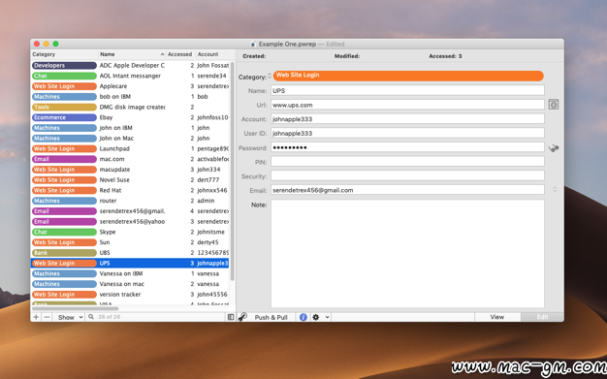Select the Vanessa on mac entry
The image size is (607, 379).
point(130,284)
